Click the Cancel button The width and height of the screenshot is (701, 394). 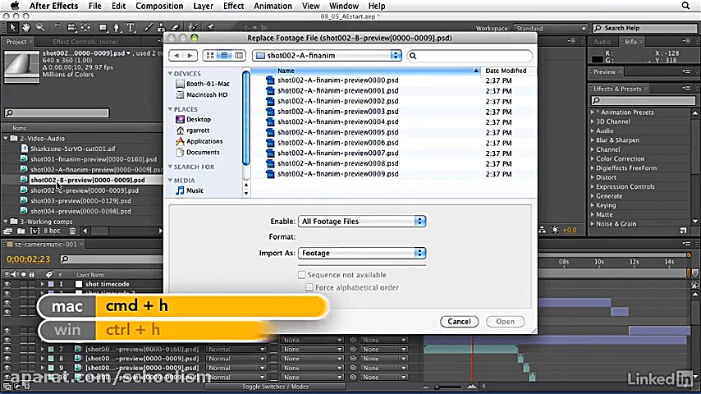[459, 322]
